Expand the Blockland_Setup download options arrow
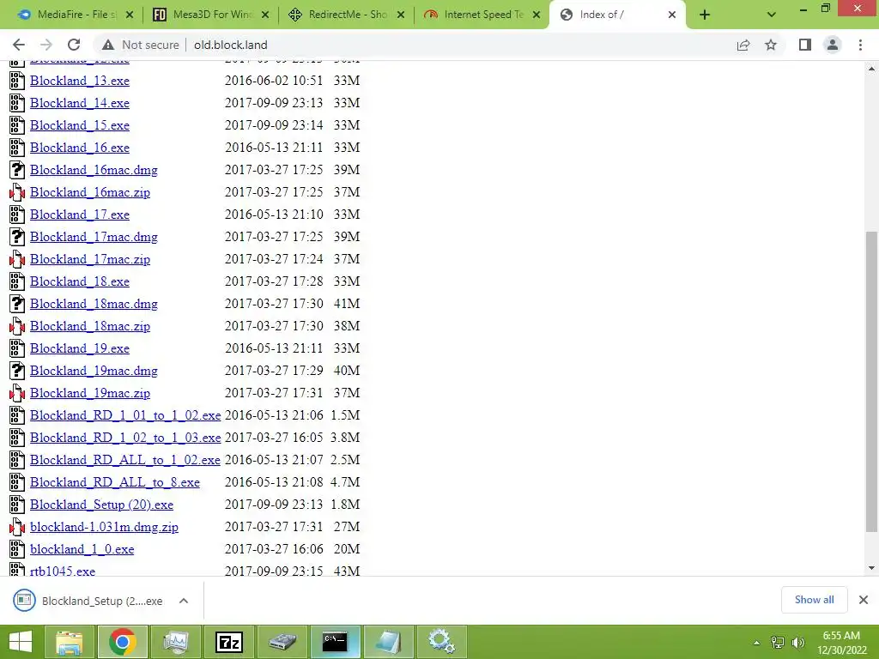This screenshot has height=659, width=879. tap(184, 601)
